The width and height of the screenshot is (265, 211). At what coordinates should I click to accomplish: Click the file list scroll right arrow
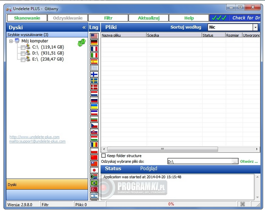pyautogui.click(x=257, y=149)
